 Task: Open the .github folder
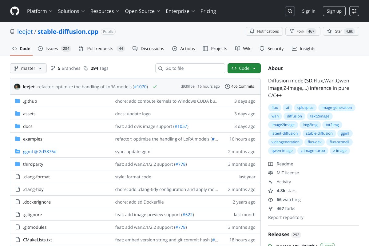(x=30, y=101)
